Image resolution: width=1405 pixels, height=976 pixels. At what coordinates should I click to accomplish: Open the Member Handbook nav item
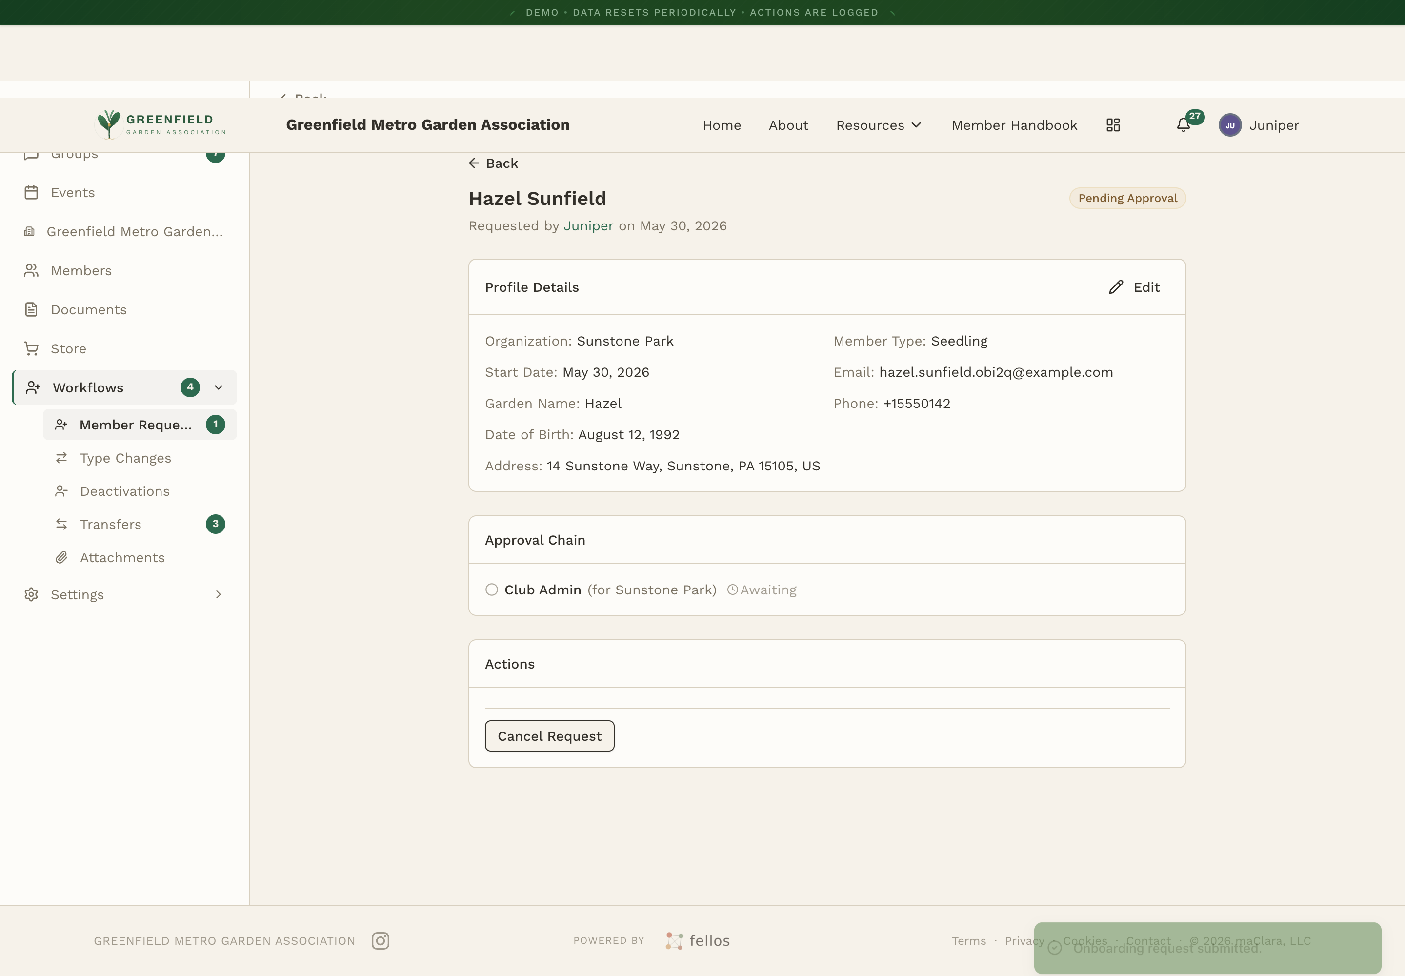pyautogui.click(x=1014, y=125)
